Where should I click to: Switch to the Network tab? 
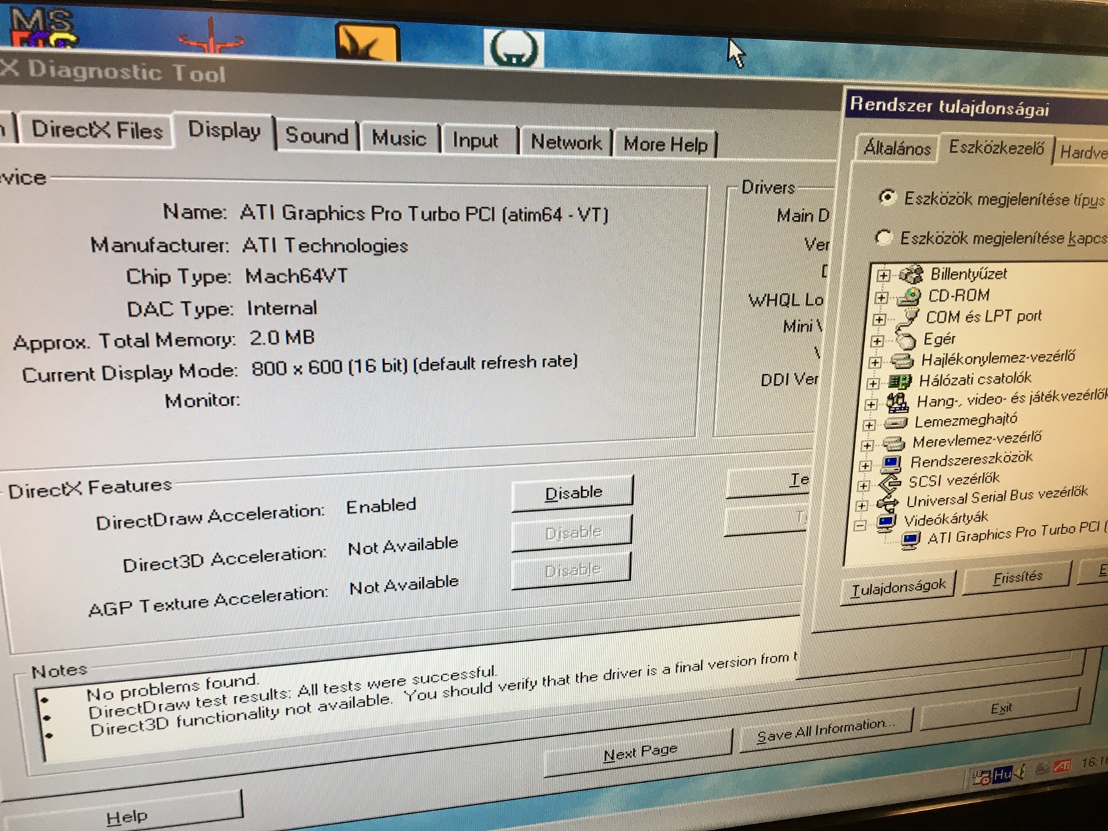[566, 142]
